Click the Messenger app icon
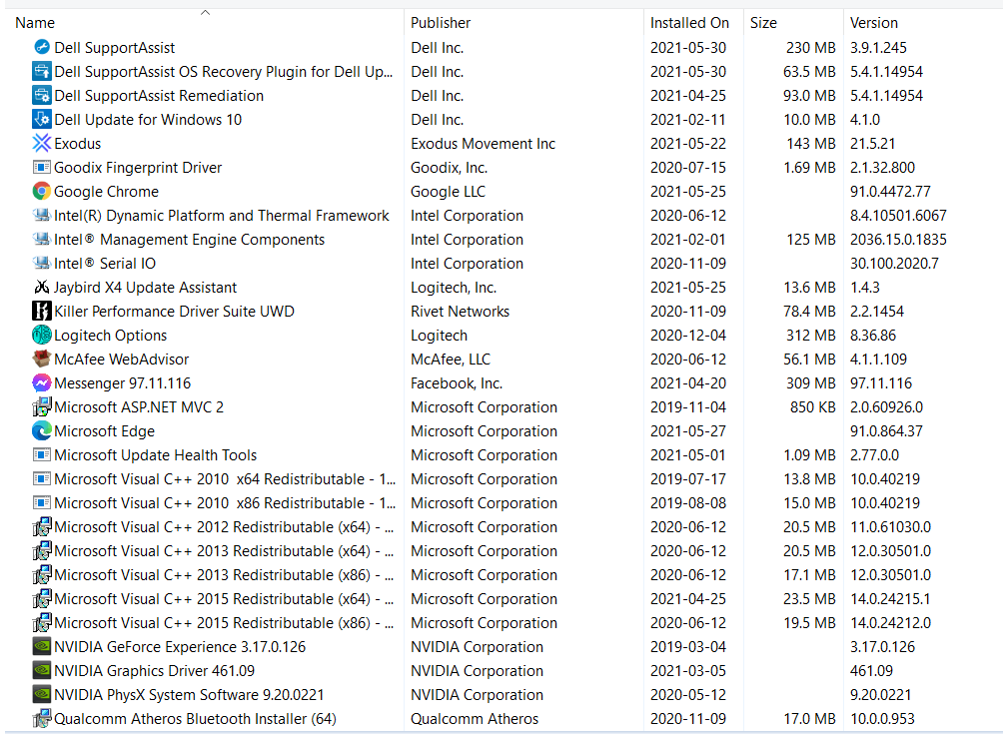 coord(42,383)
